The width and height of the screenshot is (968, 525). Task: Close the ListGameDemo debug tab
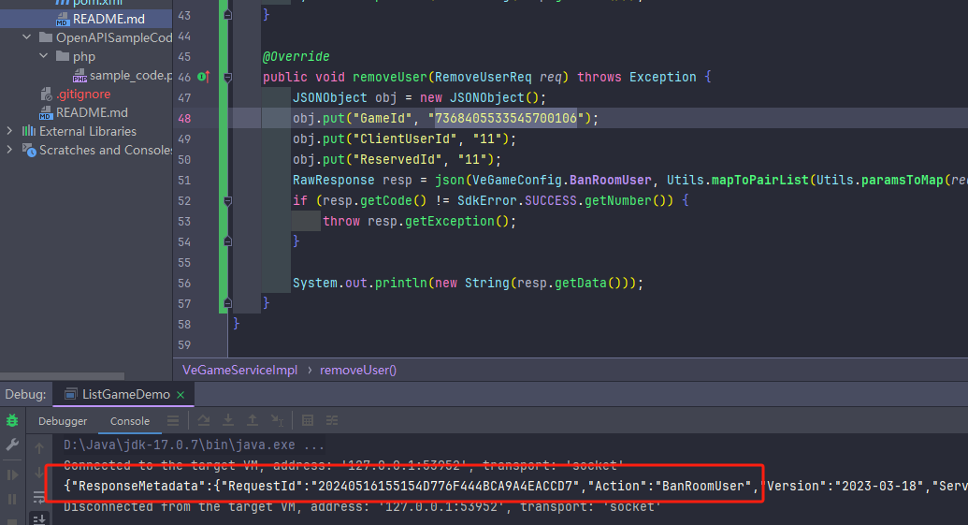(181, 395)
